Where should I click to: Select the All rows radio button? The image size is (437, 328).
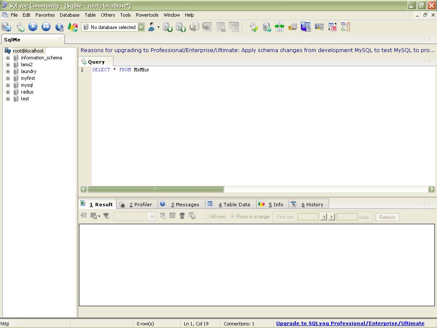(206, 217)
